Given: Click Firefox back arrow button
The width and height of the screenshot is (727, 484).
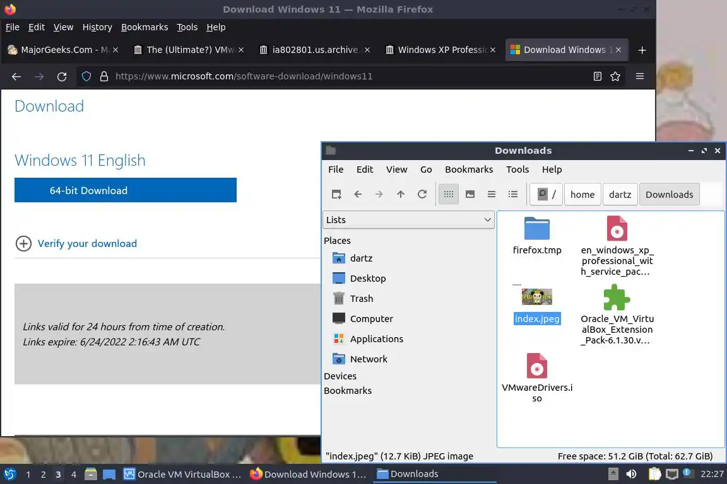Looking at the screenshot, I should tap(16, 76).
